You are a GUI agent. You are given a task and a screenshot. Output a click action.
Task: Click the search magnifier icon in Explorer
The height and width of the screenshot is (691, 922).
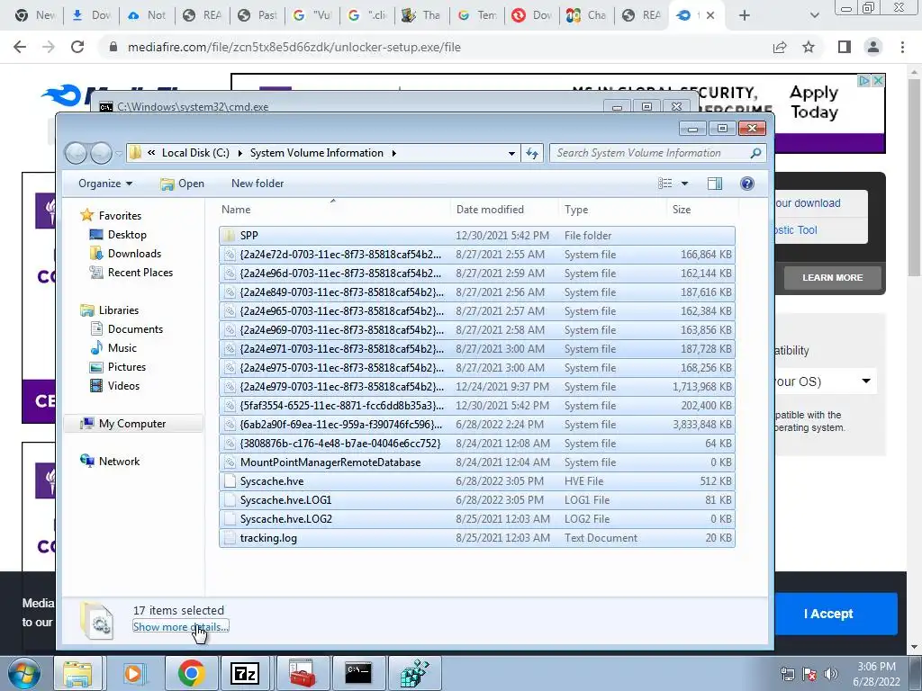(x=755, y=153)
